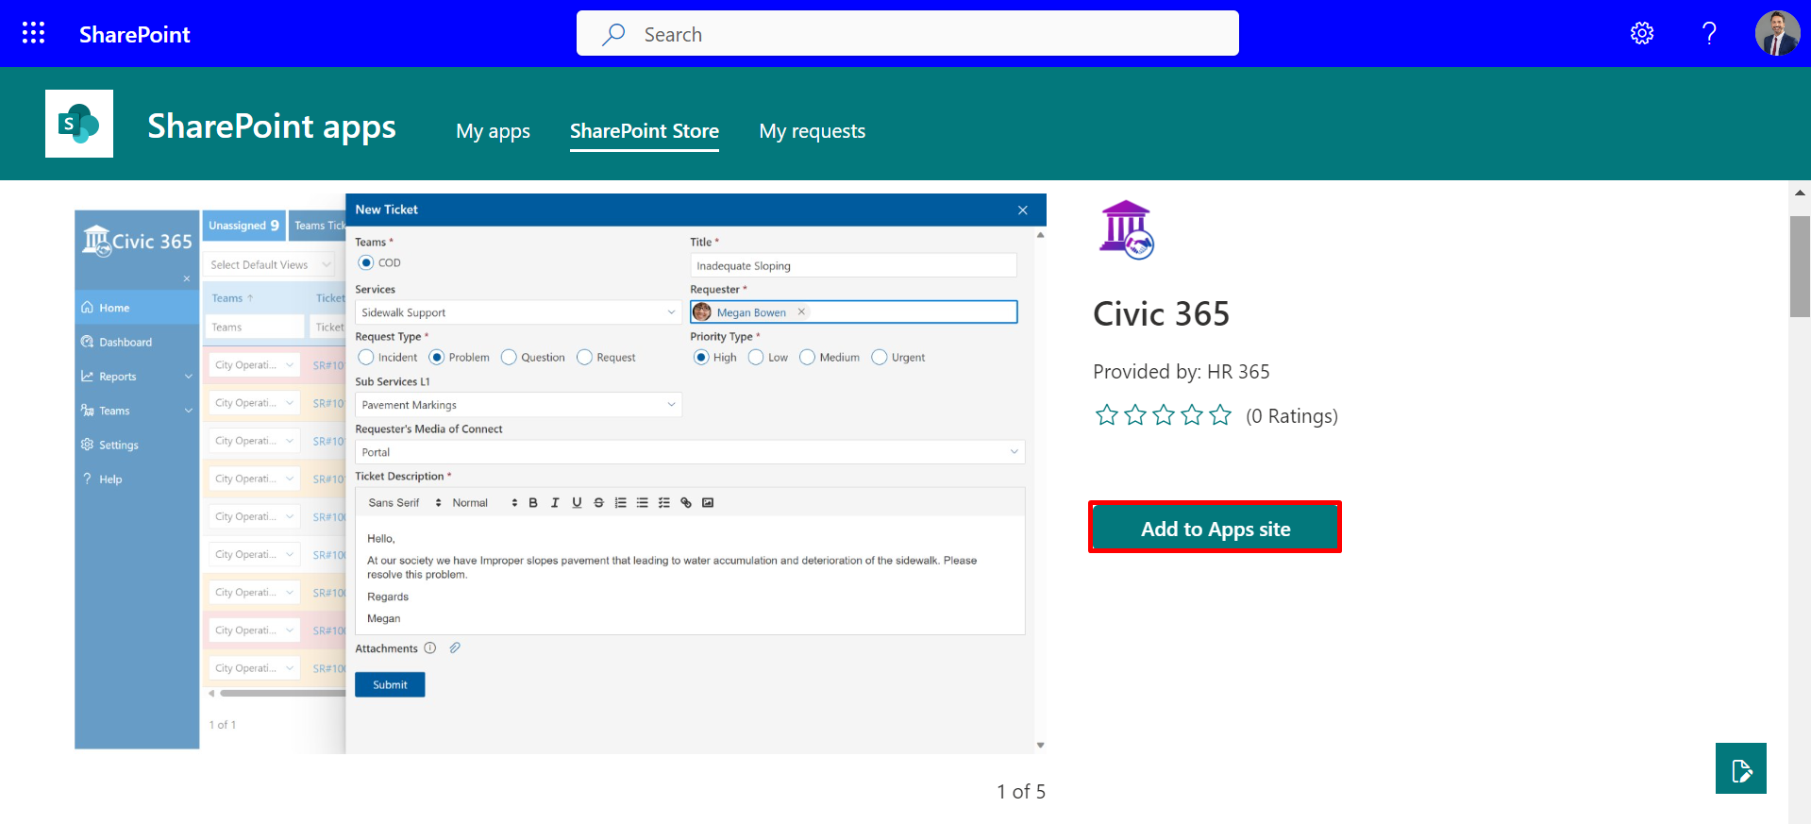The image size is (1811, 824).
Task: Toggle Underline in the ticket description editor
Action: coord(577,503)
